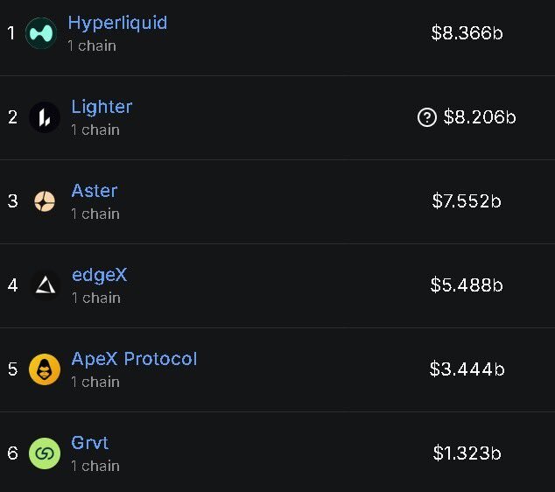Open the ApeX Protocol link
The height and width of the screenshot is (492, 555).
click(134, 359)
